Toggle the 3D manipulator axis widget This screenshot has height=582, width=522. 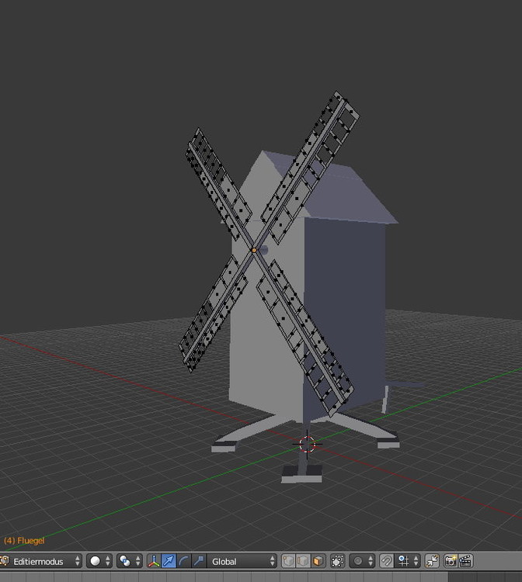coord(154,561)
